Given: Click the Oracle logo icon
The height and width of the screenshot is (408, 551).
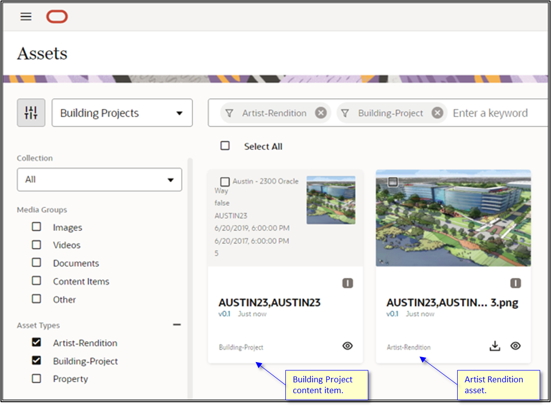Looking at the screenshot, I should pos(57,16).
